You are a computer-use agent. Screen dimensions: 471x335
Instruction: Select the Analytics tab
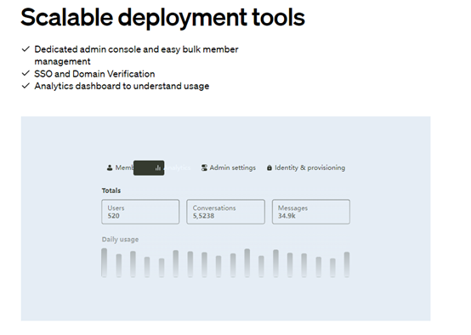pos(162,167)
